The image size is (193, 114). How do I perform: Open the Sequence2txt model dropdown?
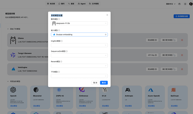[79, 55]
